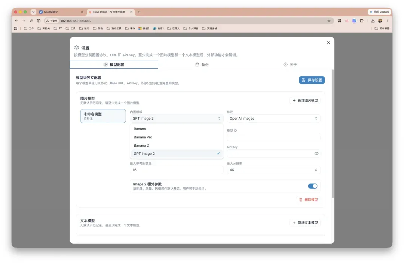Select the 未命名模型 model card

pyautogui.click(x=103, y=116)
